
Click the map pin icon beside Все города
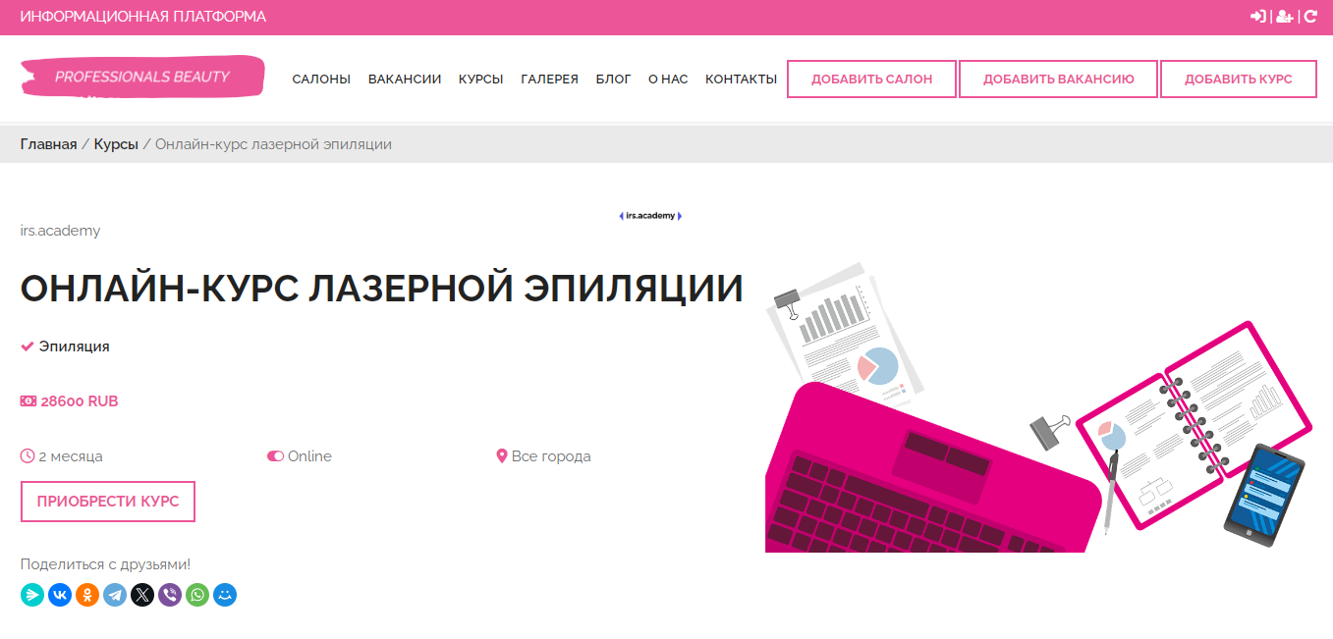pyautogui.click(x=502, y=456)
